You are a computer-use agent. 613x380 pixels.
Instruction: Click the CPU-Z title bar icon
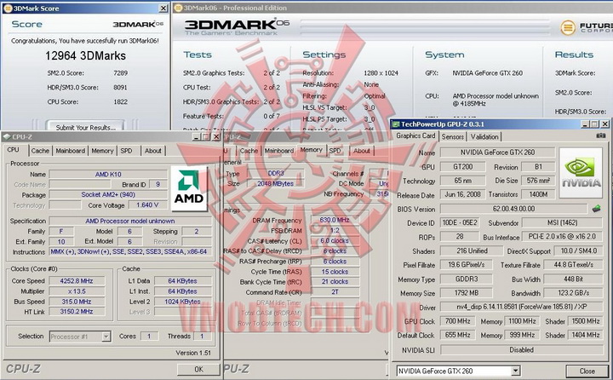(7, 136)
